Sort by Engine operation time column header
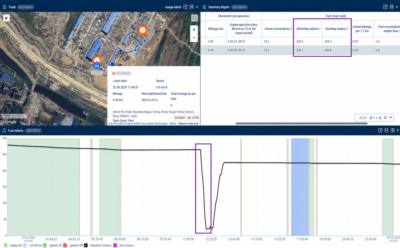 244,29
